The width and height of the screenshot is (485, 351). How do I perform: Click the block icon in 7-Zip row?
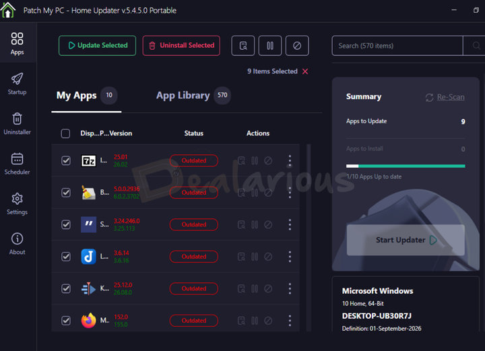[268, 160]
